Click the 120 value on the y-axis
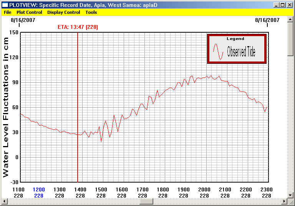 click(x=14, y=57)
